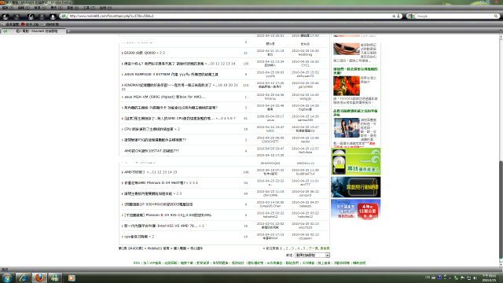The image size is (503, 283).
Task: Click the first bookmark on the bookmarks toolbar
Action: click(x=10, y=24)
